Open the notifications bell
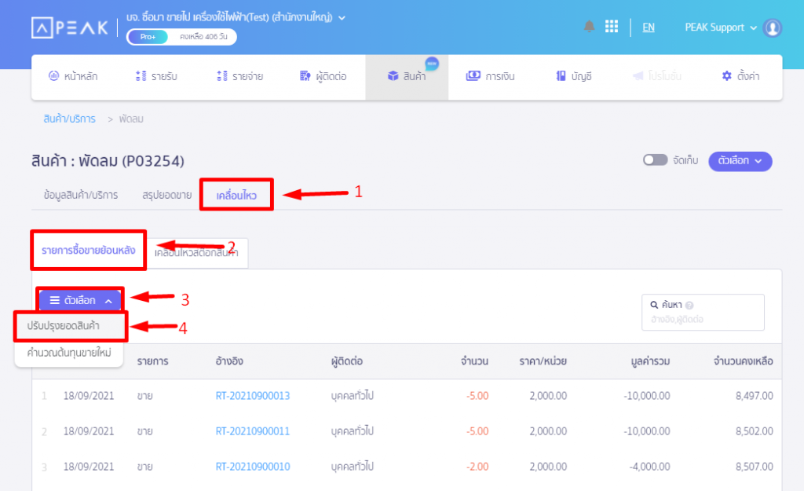This screenshot has height=491, width=804. coord(589,26)
